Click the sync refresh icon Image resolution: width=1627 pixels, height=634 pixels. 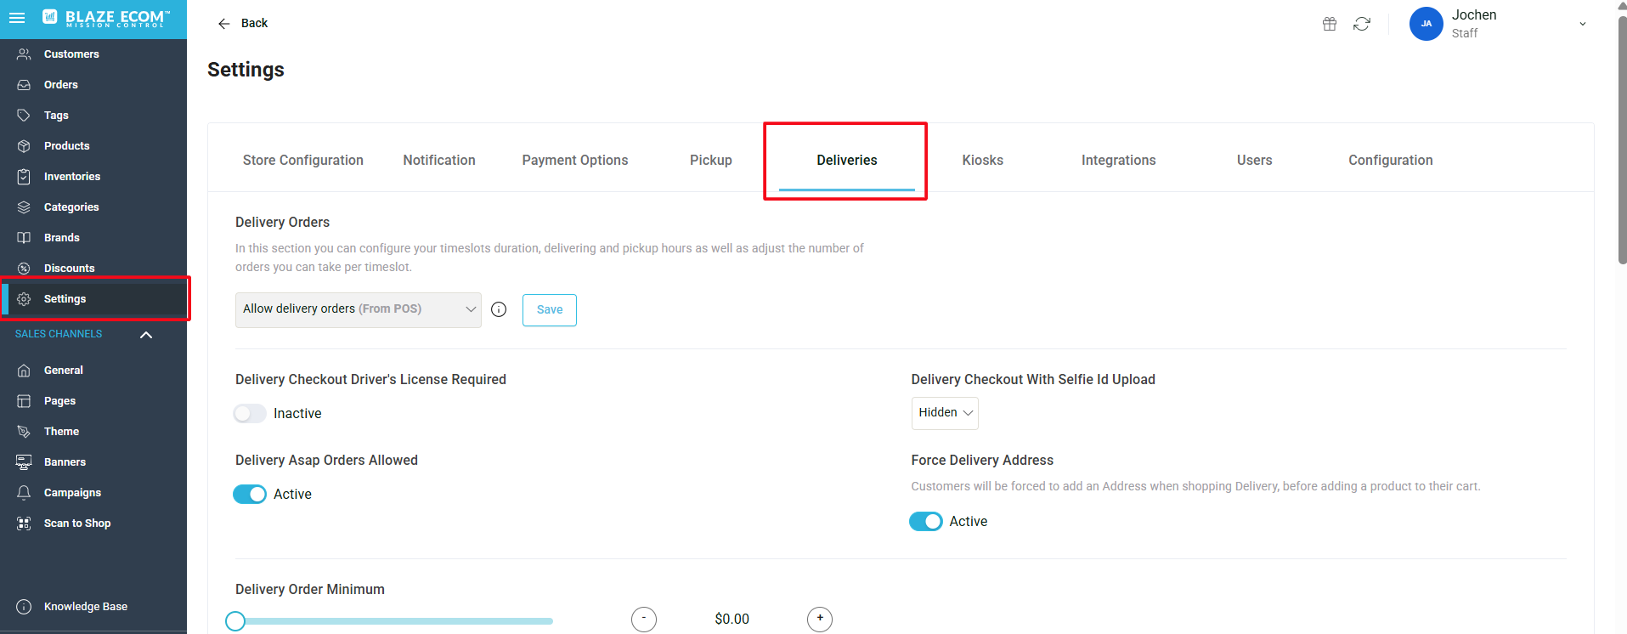tap(1362, 24)
